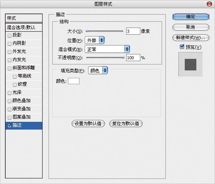The height and width of the screenshot is (184, 215).
Task: Open the 混合模式 blend mode dropdown
Action: click(107, 49)
